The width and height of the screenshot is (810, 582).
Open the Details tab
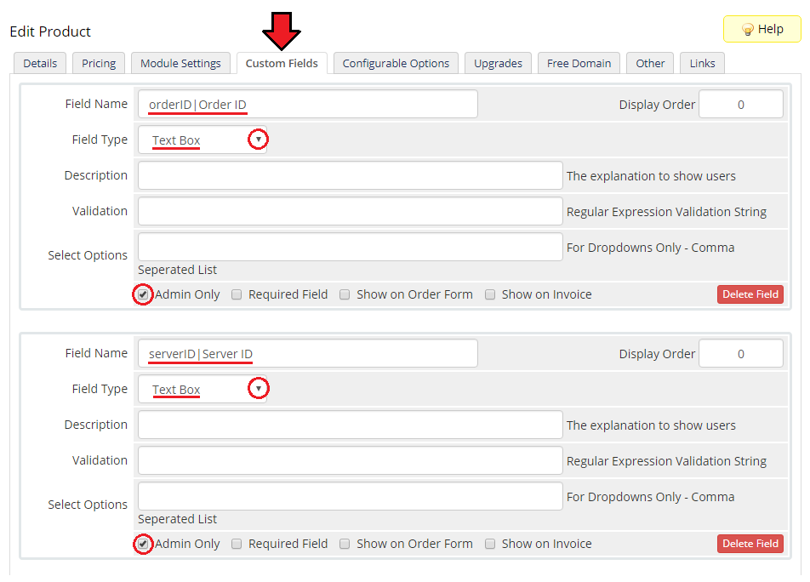click(40, 63)
